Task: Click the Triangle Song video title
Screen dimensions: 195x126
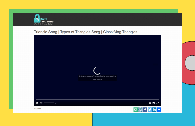Action: tap(86, 32)
